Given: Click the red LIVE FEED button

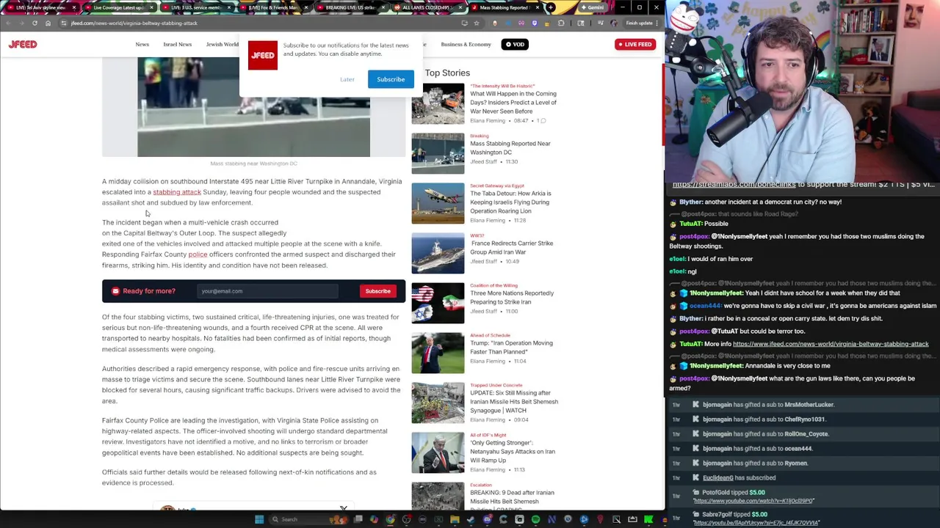Looking at the screenshot, I should (634, 45).
